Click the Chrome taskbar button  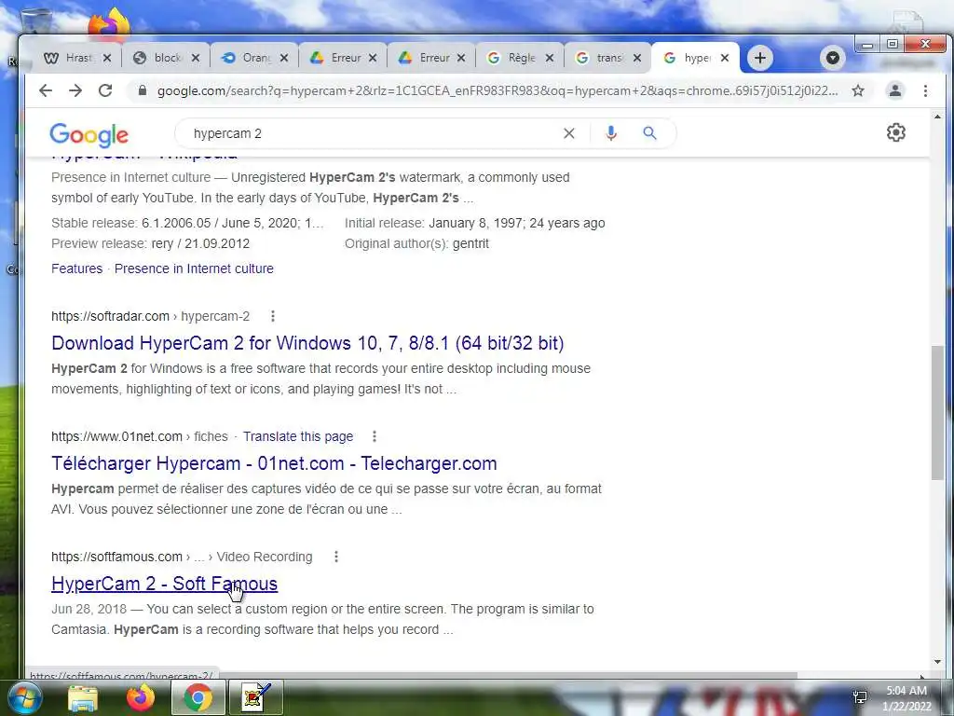(198, 697)
